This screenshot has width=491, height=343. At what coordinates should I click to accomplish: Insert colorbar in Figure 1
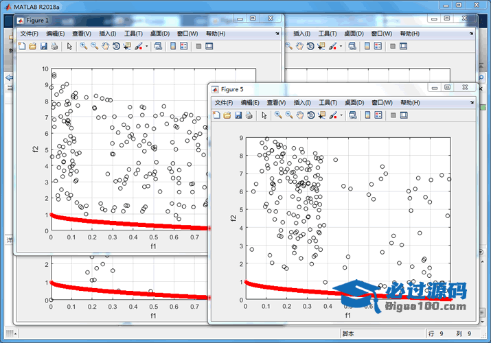(x=173, y=46)
